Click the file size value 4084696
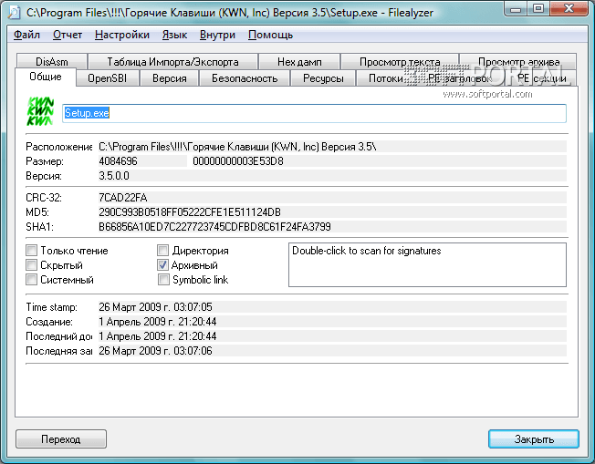The width and height of the screenshot is (595, 464). [x=142, y=161]
